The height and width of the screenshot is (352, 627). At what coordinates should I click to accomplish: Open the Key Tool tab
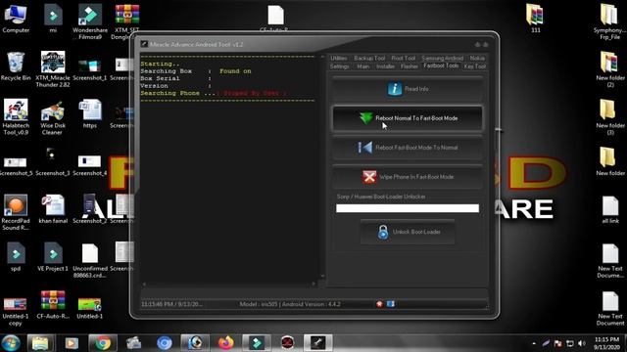click(x=474, y=66)
